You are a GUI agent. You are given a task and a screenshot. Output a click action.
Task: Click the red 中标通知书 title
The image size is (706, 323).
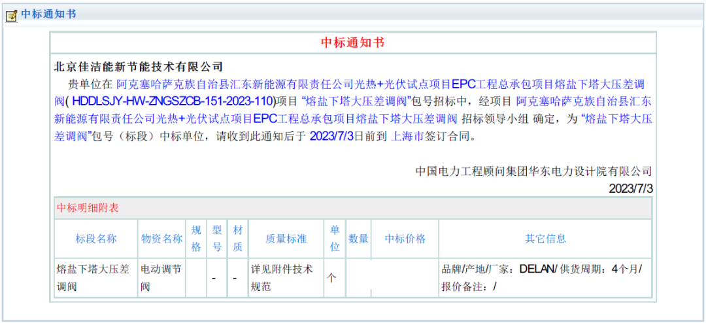coord(352,42)
